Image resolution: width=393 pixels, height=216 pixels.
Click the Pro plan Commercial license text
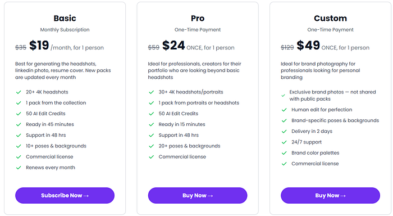click(x=182, y=157)
